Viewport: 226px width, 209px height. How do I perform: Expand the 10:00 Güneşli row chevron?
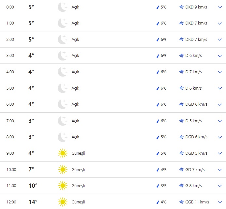click(219, 169)
